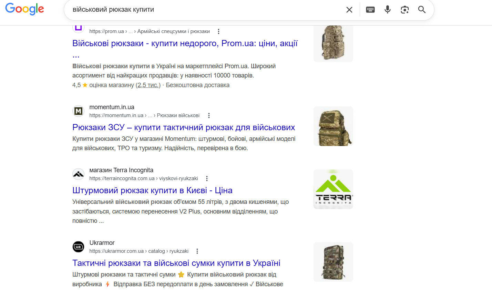Click the https://terraincognita.com.ua breadcrumb URL
This screenshot has width=492, height=290.
[143, 178]
